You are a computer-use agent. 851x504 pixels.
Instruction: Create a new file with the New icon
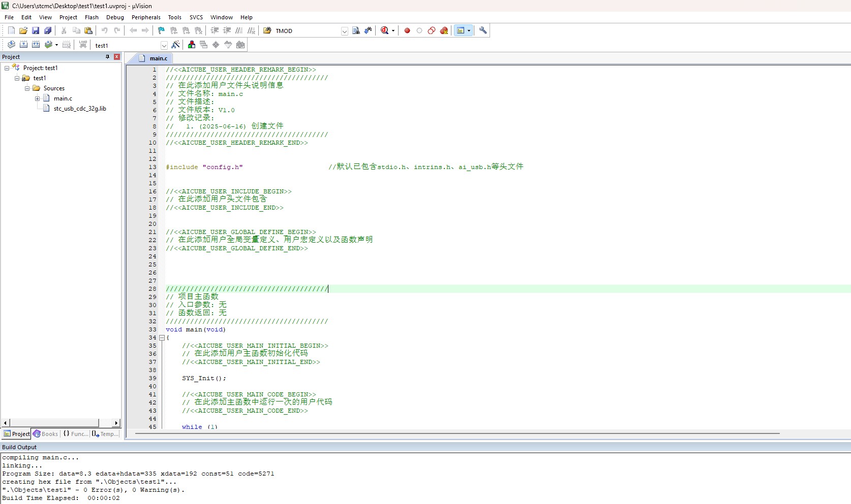11,30
